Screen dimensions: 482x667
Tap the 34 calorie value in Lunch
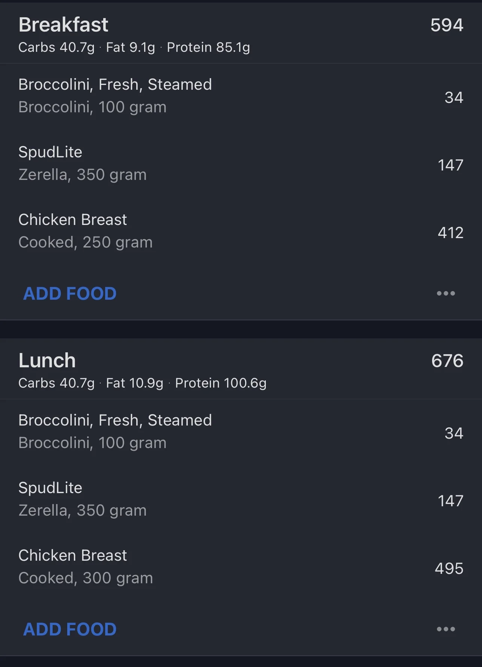coord(454,433)
